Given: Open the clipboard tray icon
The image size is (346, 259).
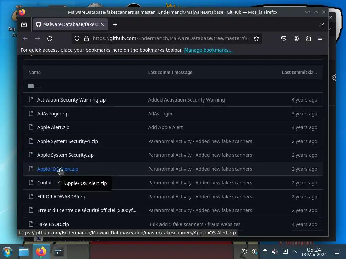Looking at the screenshot, I should [265, 252].
